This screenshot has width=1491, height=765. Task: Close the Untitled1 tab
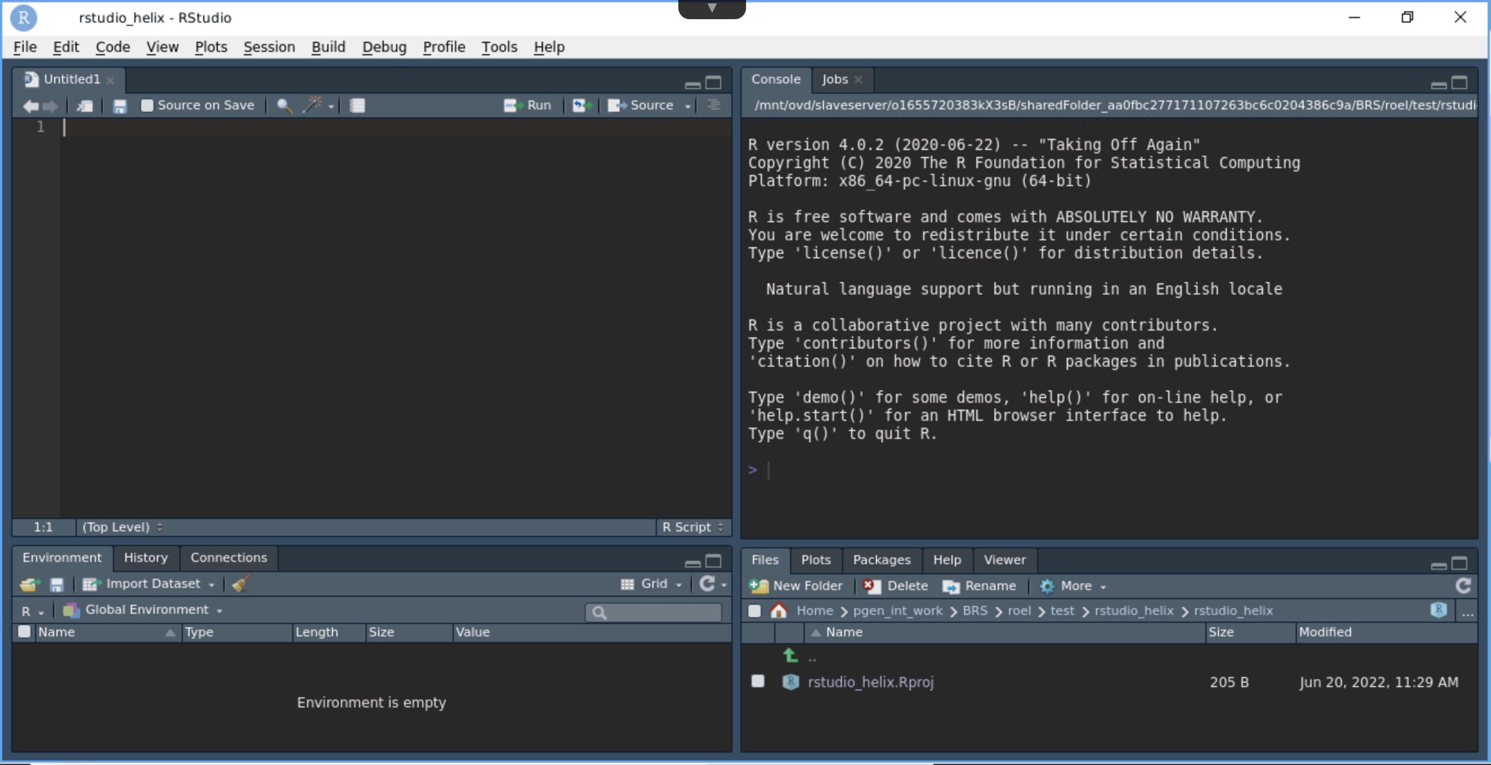pyautogui.click(x=110, y=80)
